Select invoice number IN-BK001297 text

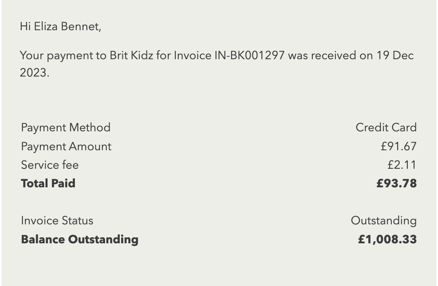(250, 55)
